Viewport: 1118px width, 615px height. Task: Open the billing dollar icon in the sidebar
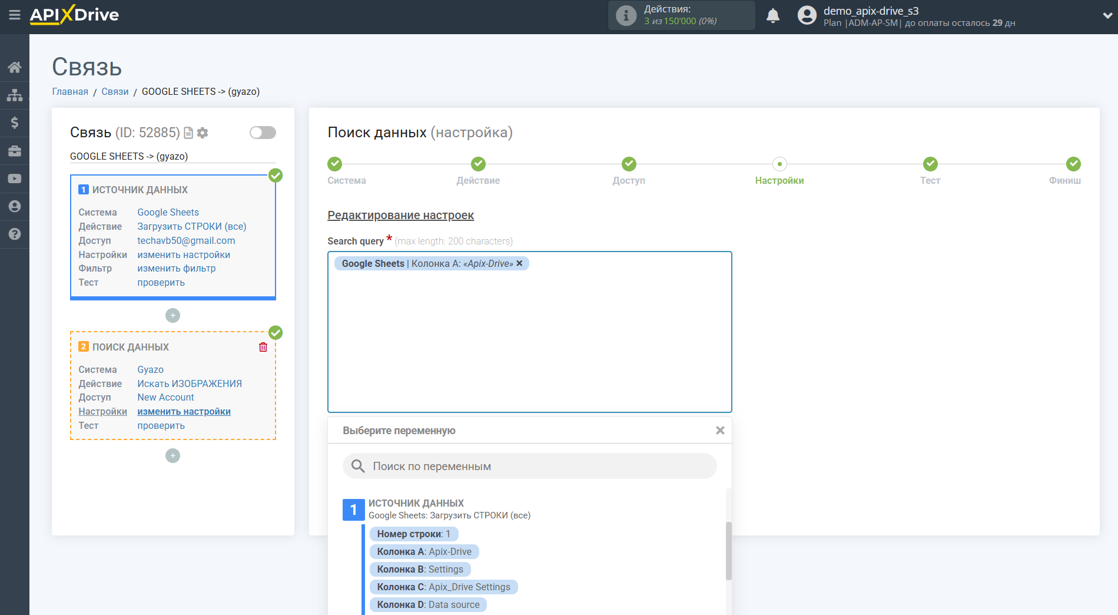pyautogui.click(x=14, y=123)
